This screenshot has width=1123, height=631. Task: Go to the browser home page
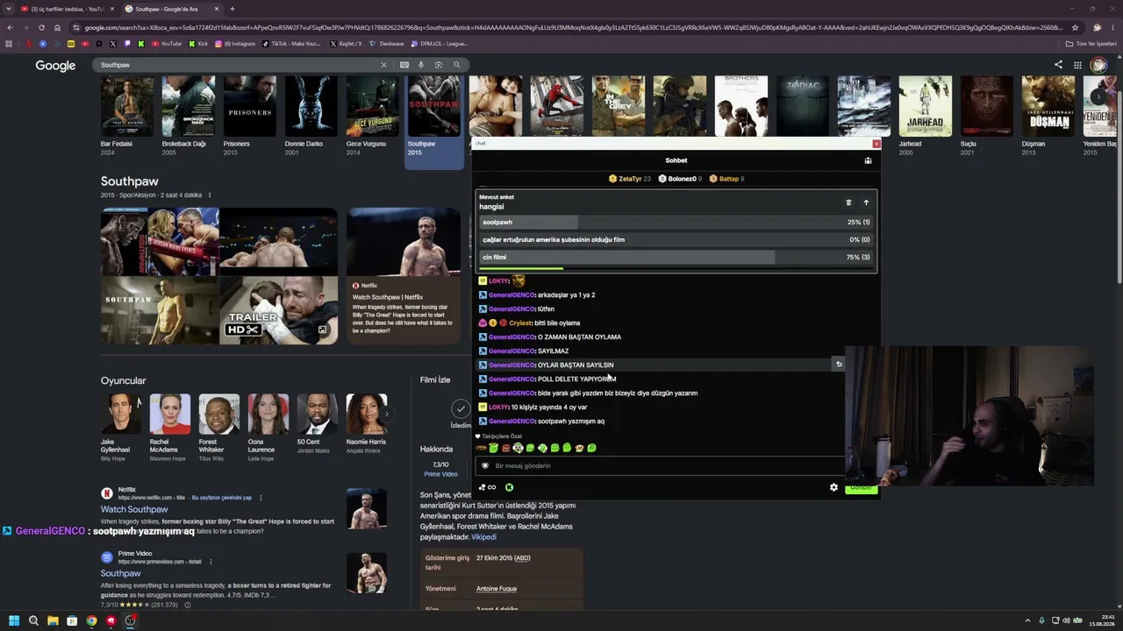(x=57, y=27)
